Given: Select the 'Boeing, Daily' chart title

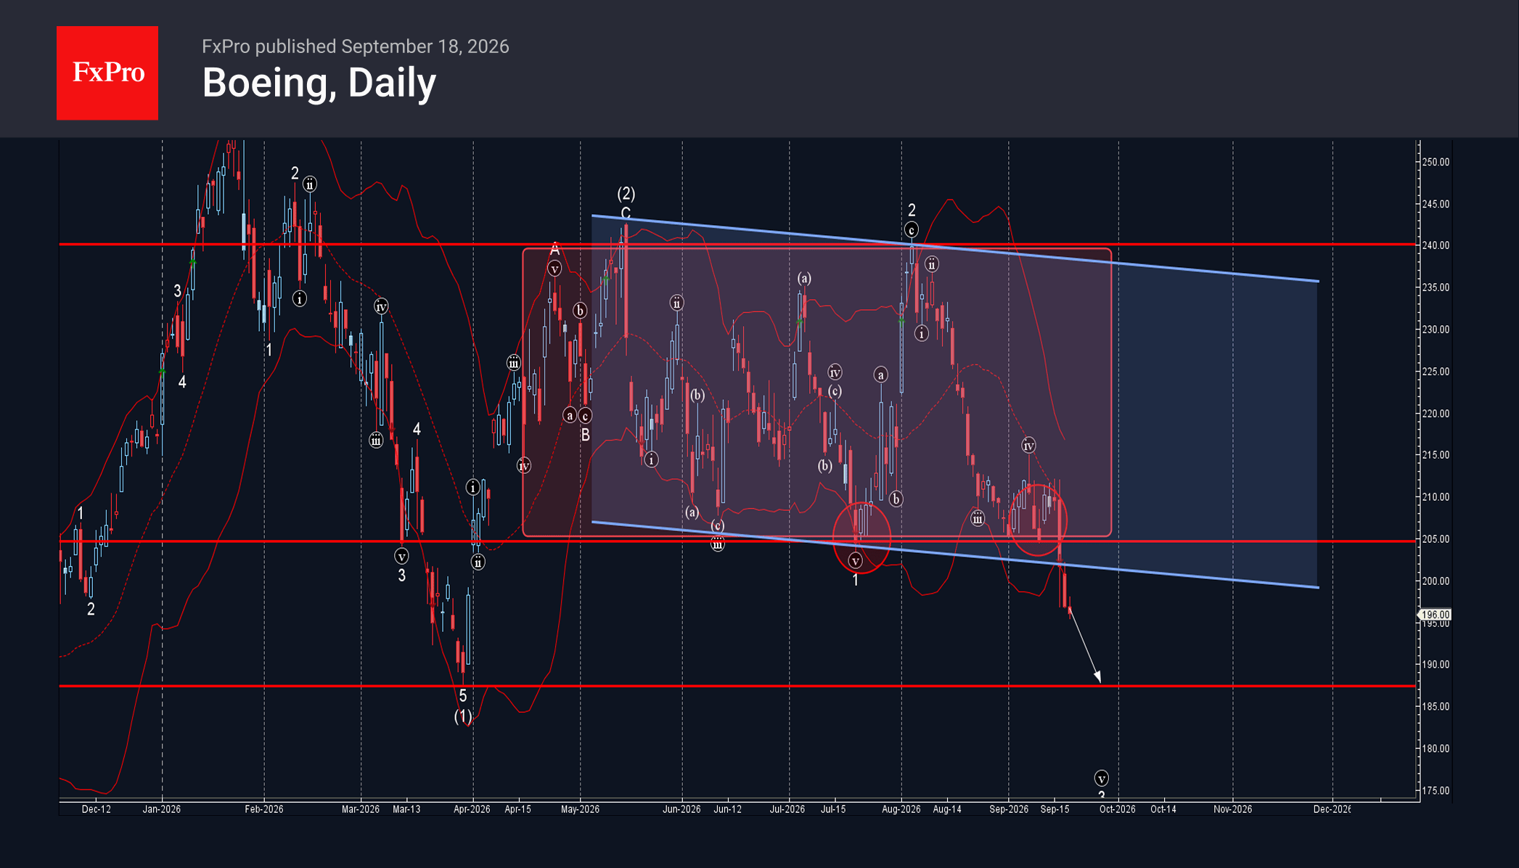Looking at the screenshot, I should click(x=319, y=83).
